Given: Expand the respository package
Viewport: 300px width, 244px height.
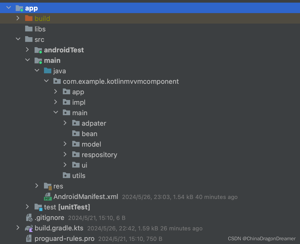Looking at the screenshot, I should [x=65, y=154].
